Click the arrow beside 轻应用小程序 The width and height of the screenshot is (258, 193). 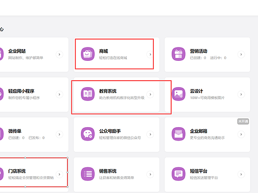60,95
